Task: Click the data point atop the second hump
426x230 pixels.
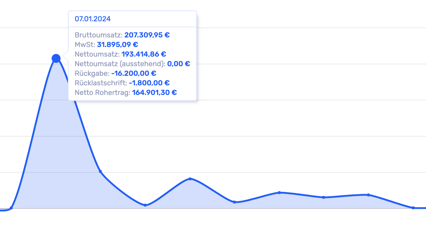Action: point(190,179)
